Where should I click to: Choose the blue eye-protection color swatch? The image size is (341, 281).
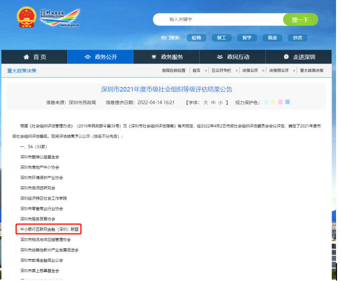point(288,102)
